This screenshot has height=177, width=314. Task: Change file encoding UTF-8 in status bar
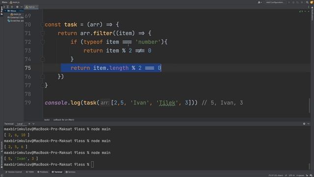point(291,176)
